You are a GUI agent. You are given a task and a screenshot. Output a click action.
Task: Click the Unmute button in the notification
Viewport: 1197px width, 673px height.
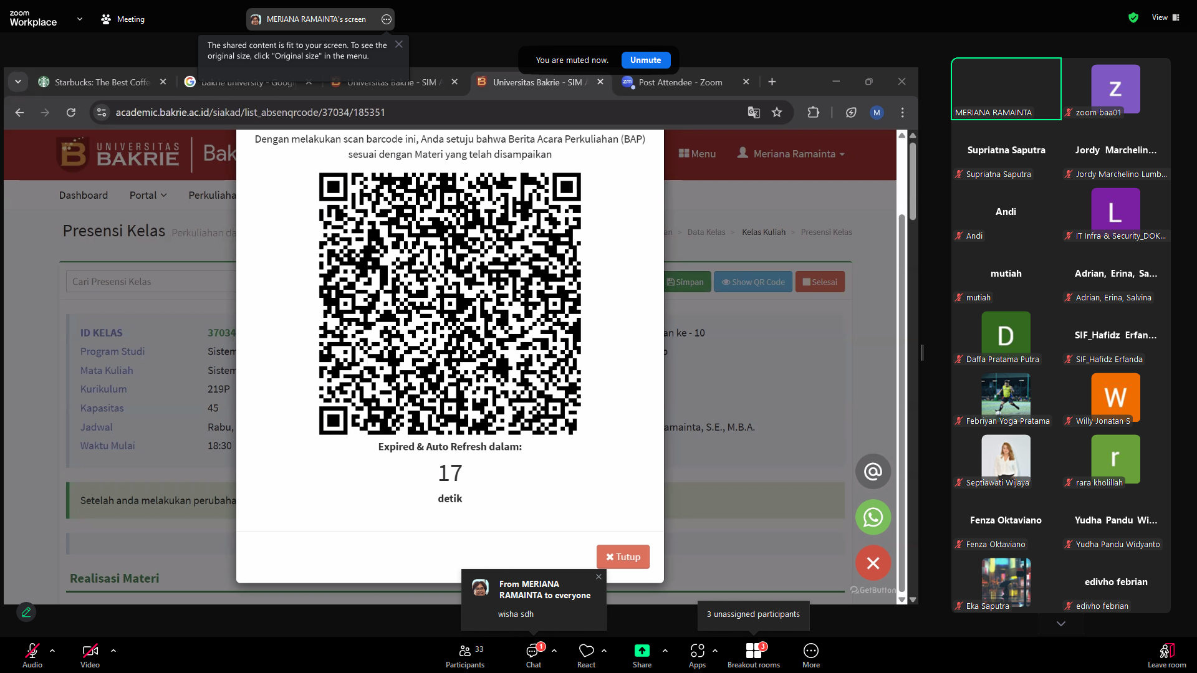pyautogui.click(x=645, y=60)
